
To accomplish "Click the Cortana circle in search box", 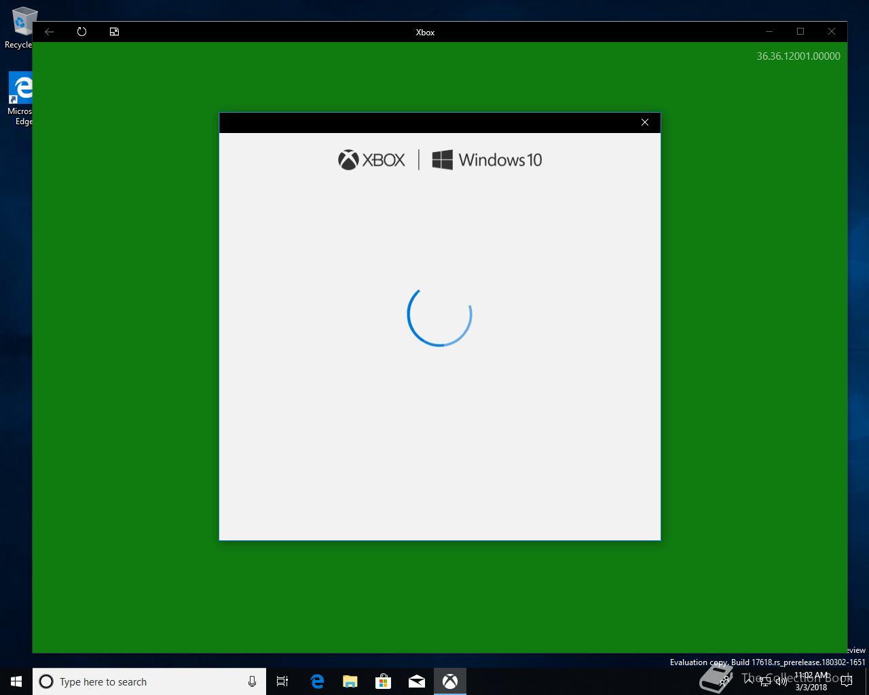I will click(x=46, y=681).
